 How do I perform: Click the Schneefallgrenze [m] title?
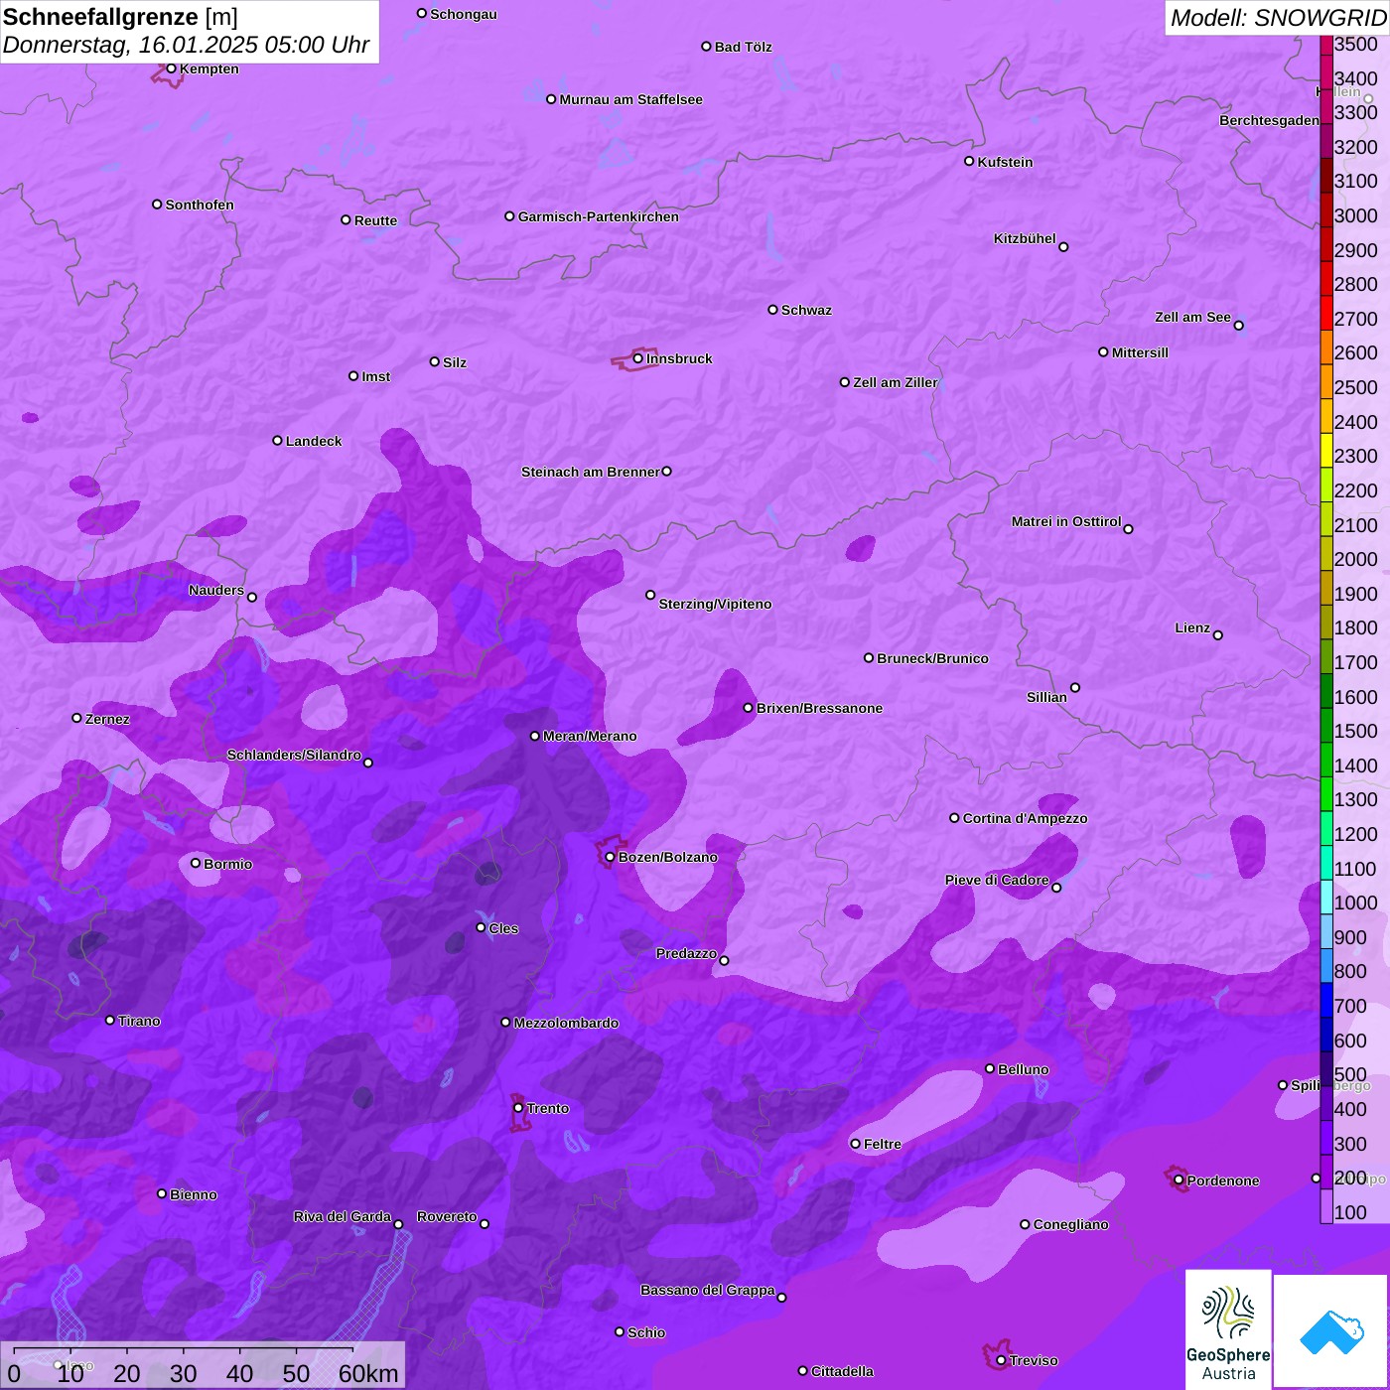[120, 17]
